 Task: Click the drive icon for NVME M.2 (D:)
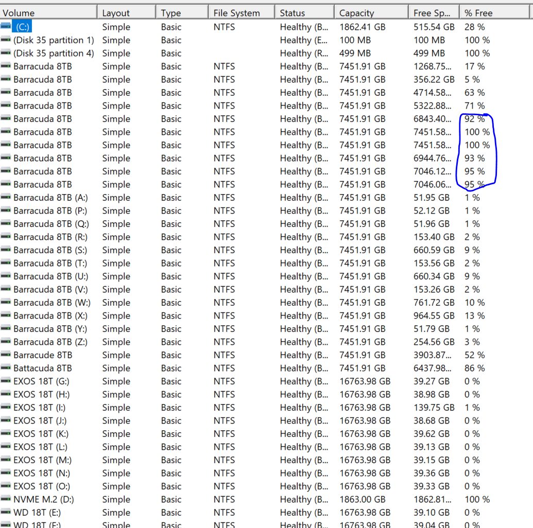[x=6, y=499]
